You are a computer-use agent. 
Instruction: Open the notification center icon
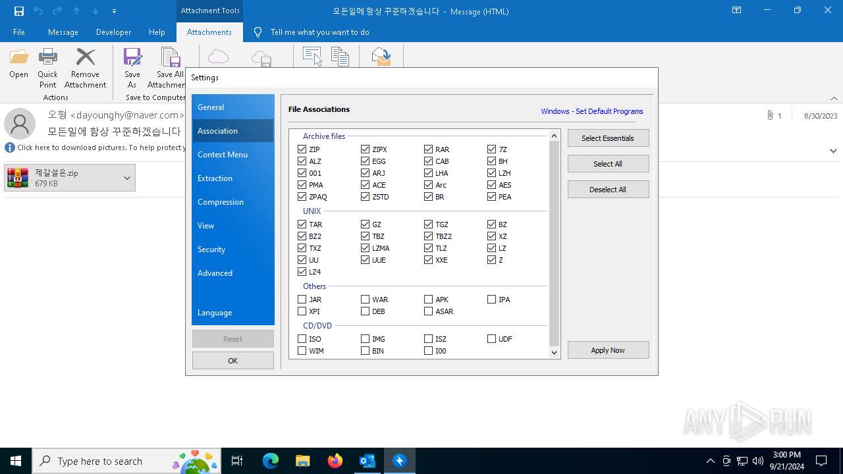click(x=821, y=461)
